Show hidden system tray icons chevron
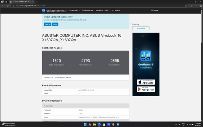Viewport: 203px width, 127px height. coord(176,124)
